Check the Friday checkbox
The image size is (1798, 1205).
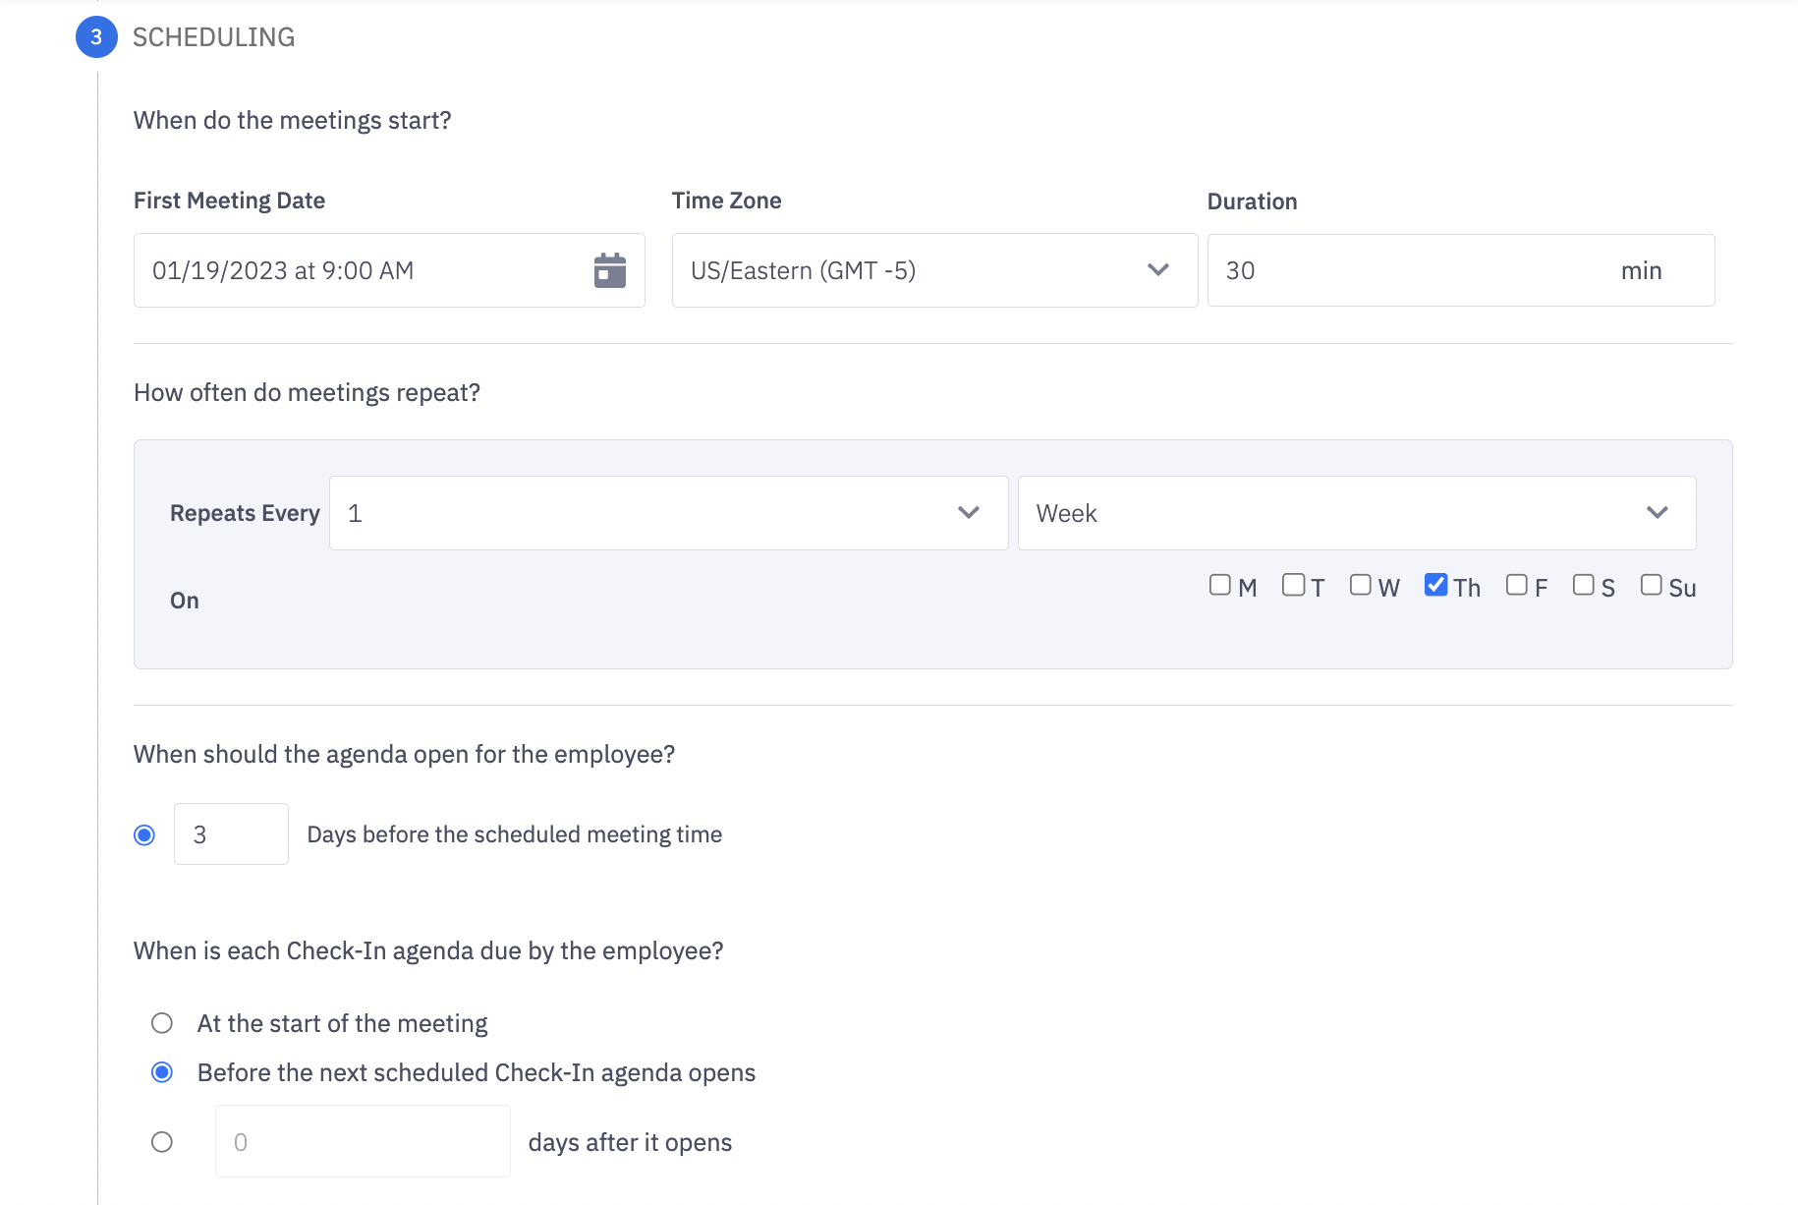[1517, 585]
